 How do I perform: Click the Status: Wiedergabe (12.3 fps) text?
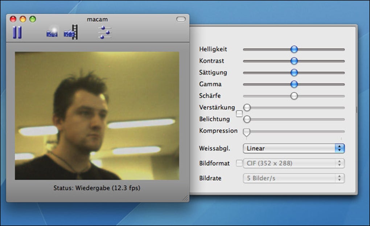pos(97,188)
